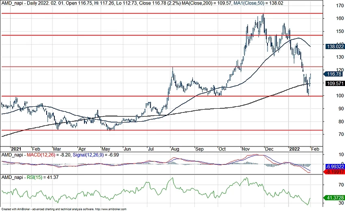
Task: Click the May month label on time axis
Action: [x=106, y=149]
